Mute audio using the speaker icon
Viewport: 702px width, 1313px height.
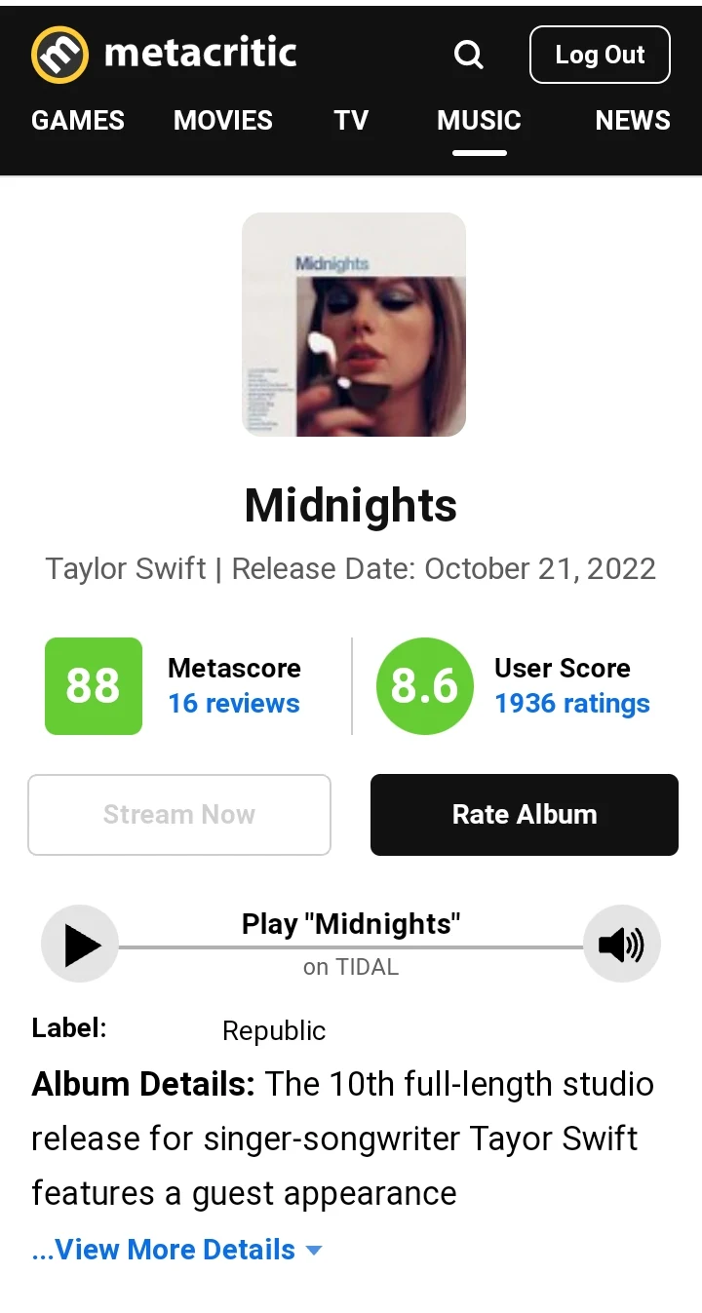point(622,944)
